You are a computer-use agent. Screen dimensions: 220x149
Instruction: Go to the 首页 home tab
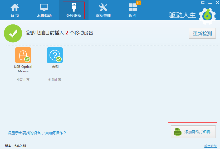tap(15, 11)
